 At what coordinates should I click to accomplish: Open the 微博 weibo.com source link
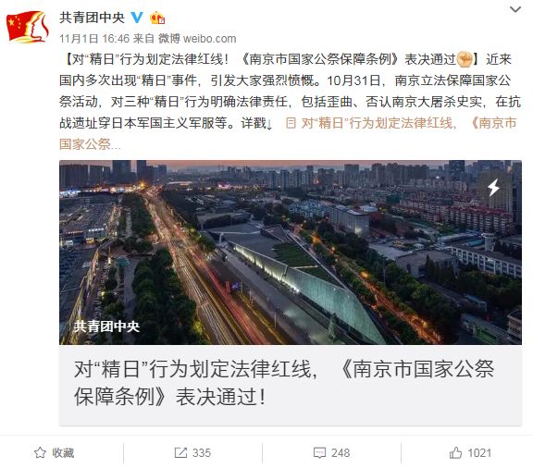[197, 39]
